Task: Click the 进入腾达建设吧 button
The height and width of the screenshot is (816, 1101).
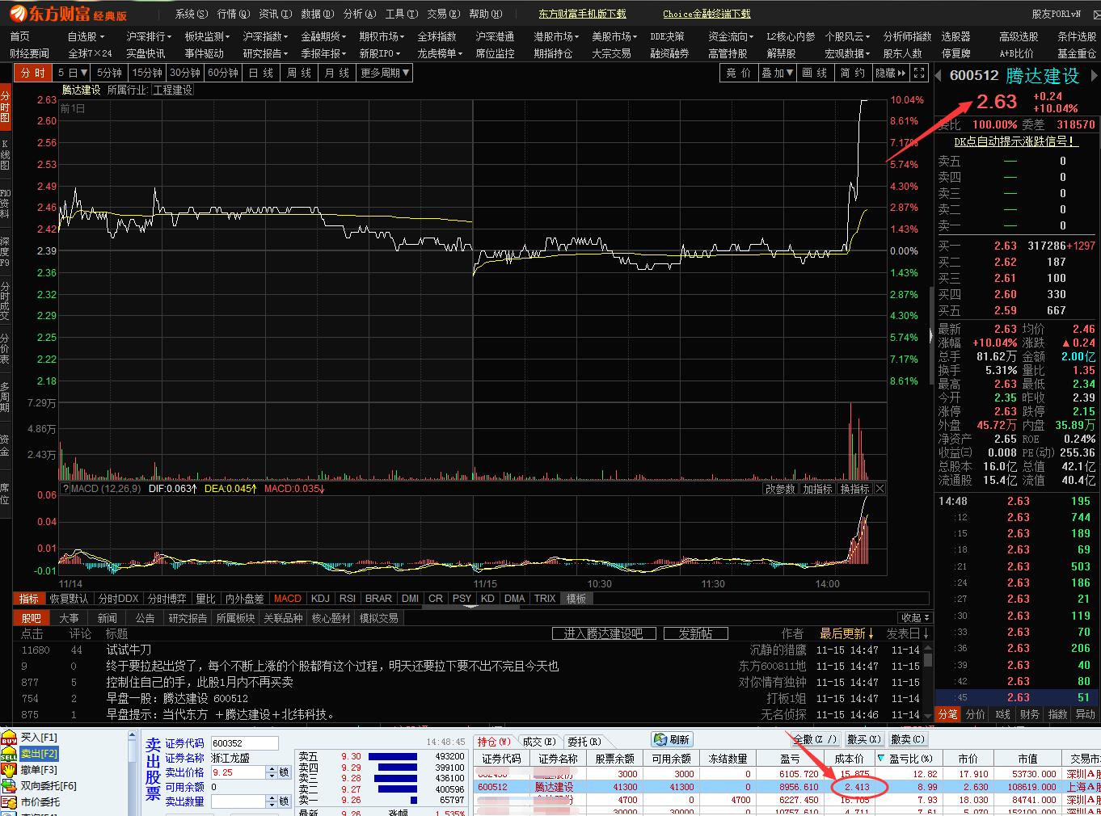Action: click(603, 633)
